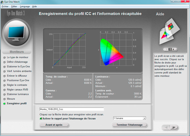
Task: Click bullet beside Régler le contraste
Action: tap(4, 85)
